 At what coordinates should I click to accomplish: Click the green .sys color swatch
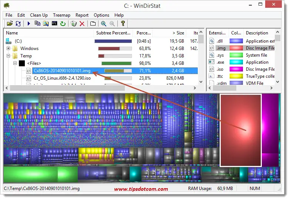(x=236, y=55)
